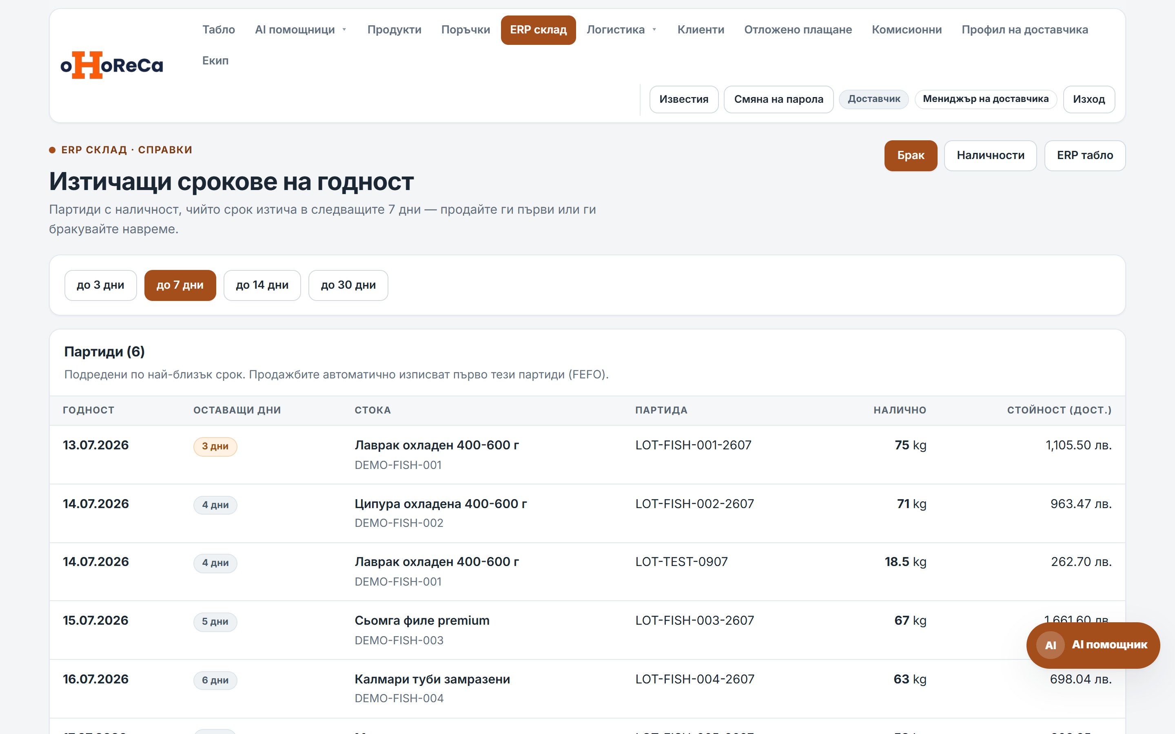Click the ПАРТИДА column header
The image size is (1175, 734).
pyautogui.click(x=661, y=410)
